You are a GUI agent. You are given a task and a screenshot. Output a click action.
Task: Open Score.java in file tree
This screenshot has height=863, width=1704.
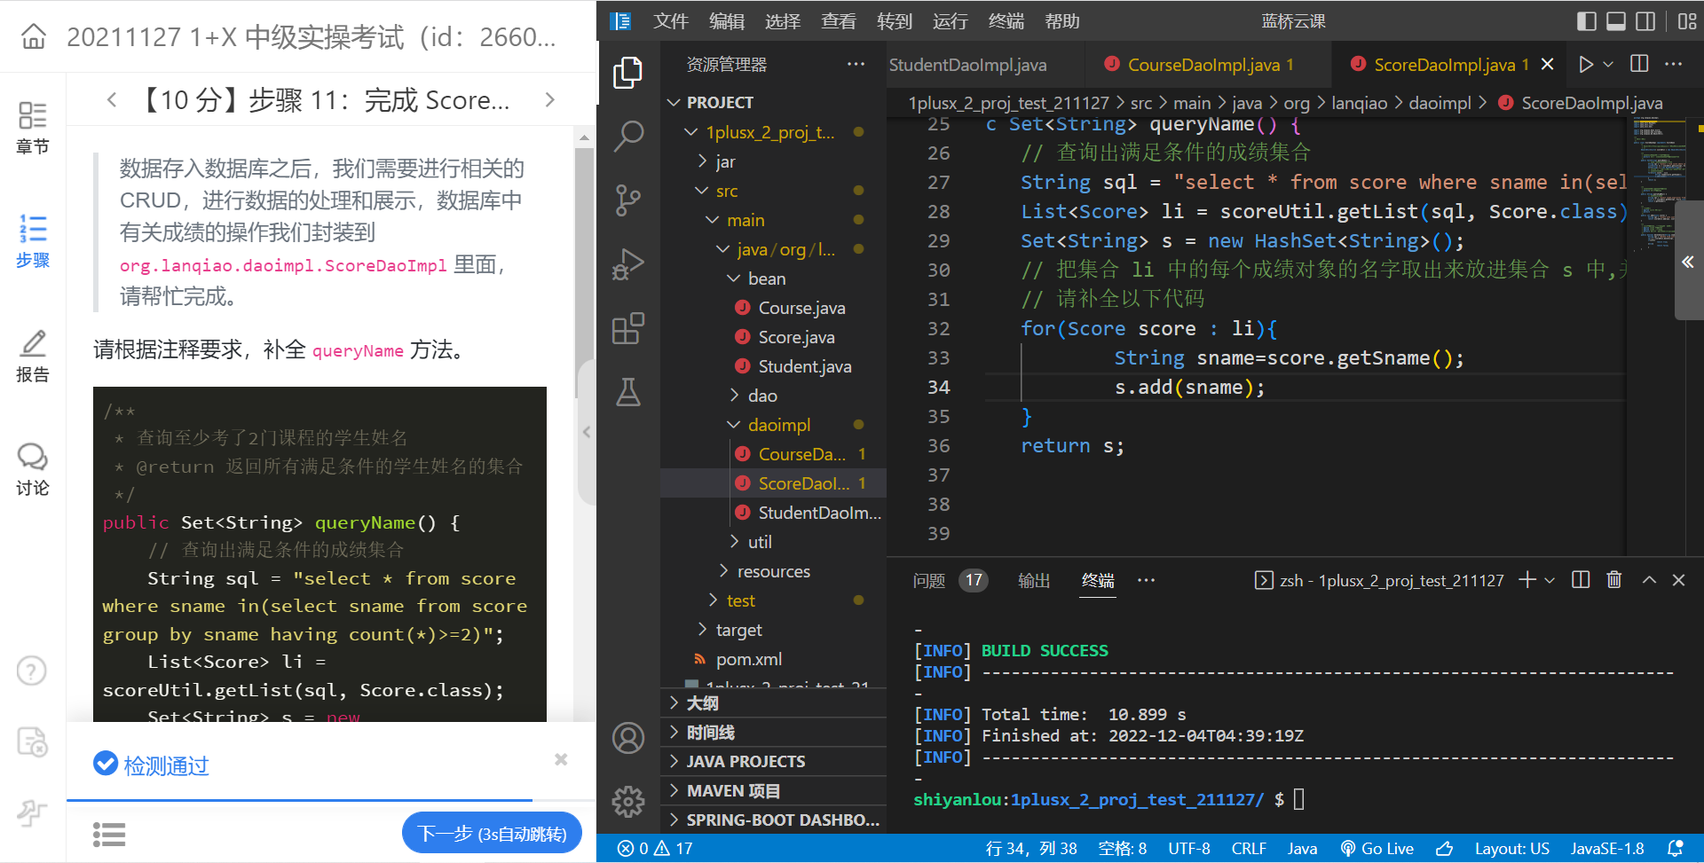pyautogui.click(x=796, y=337)
